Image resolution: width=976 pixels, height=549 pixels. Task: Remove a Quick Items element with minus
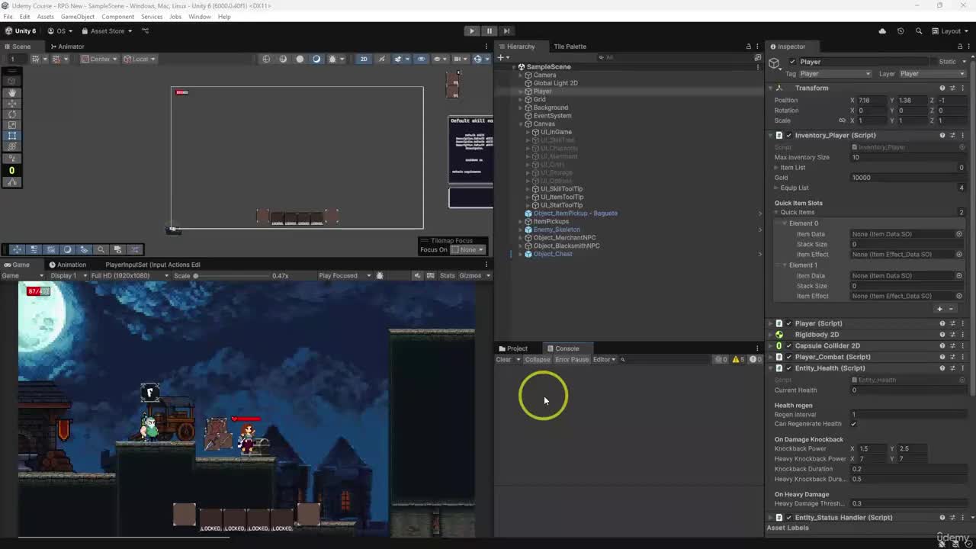pos(951,309)
